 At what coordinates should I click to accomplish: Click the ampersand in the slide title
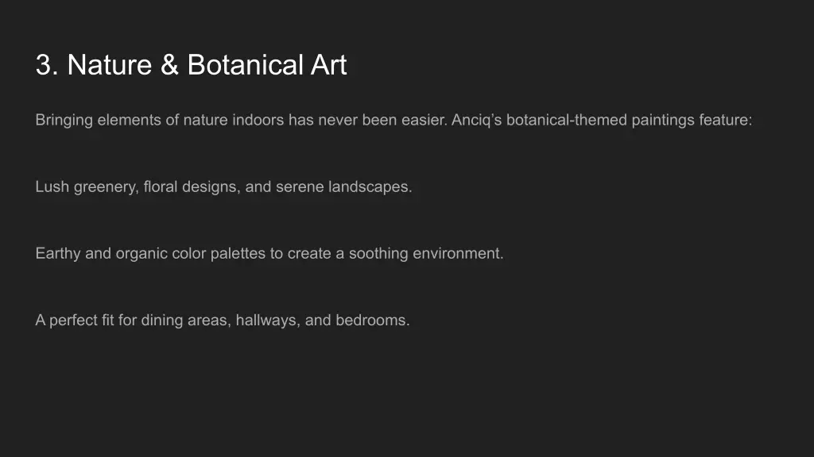[169, 65]
